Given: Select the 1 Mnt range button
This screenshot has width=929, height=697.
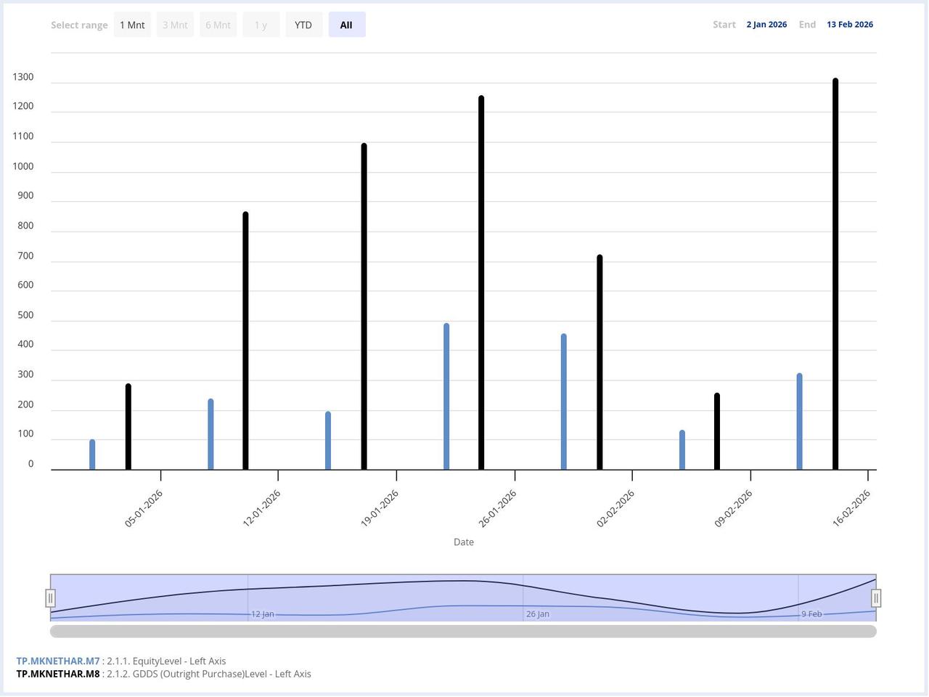Looking at the screenshot, I should point(132,24).
